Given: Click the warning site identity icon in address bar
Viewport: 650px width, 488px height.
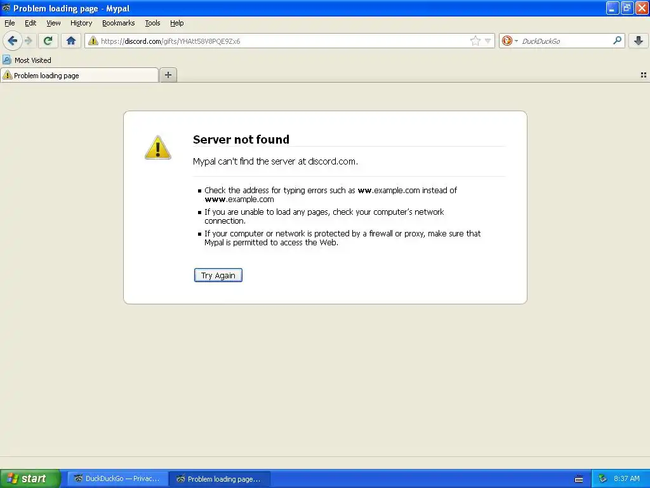Looking at the screenshot, I should click(93, 41).
